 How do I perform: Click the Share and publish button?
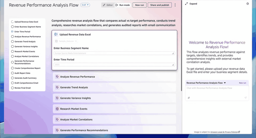[x=159, y=5]
